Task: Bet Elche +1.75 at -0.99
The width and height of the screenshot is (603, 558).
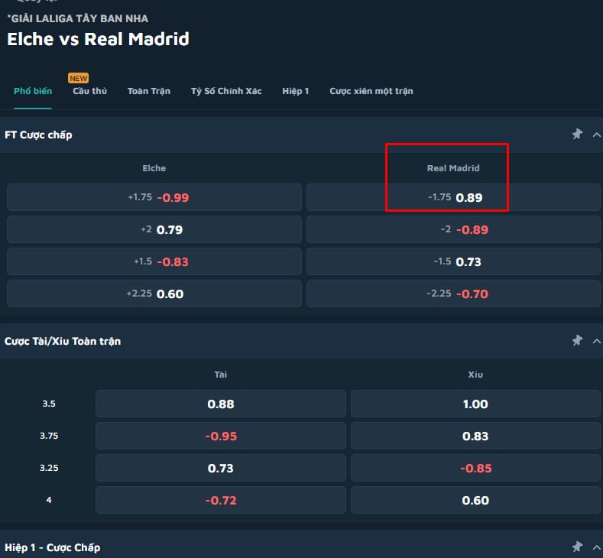Action: coord(154,197)
